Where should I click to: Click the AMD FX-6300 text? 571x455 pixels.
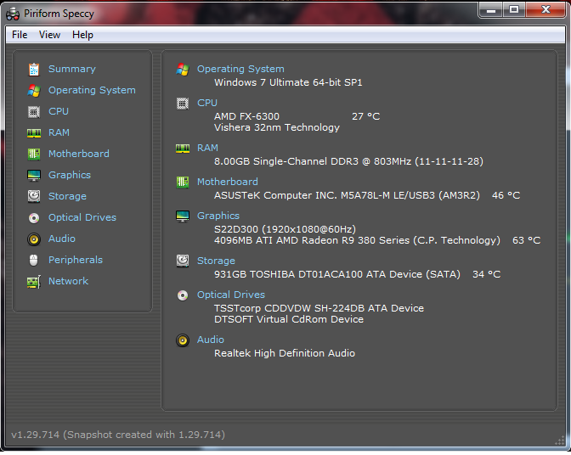pos(246,116)
